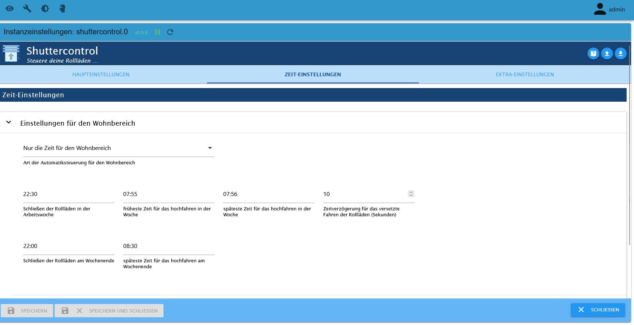Pause the shuttercontrol.0 instance
The width and height of the screenshot is (634, 325).
(158, 32)
